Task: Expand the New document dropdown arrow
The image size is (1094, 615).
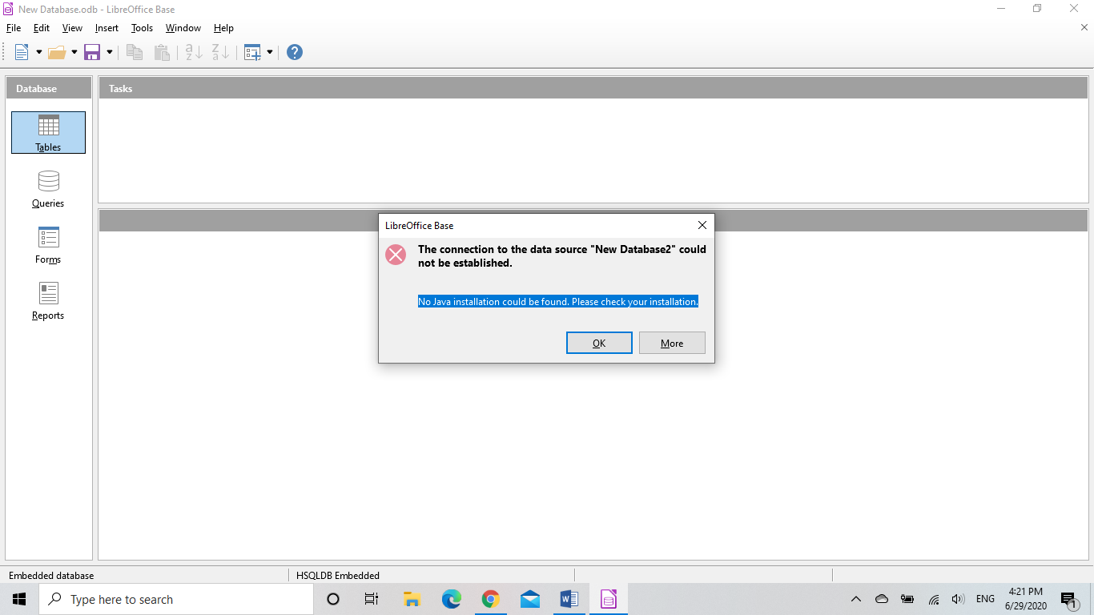Action: click(38, 52)
